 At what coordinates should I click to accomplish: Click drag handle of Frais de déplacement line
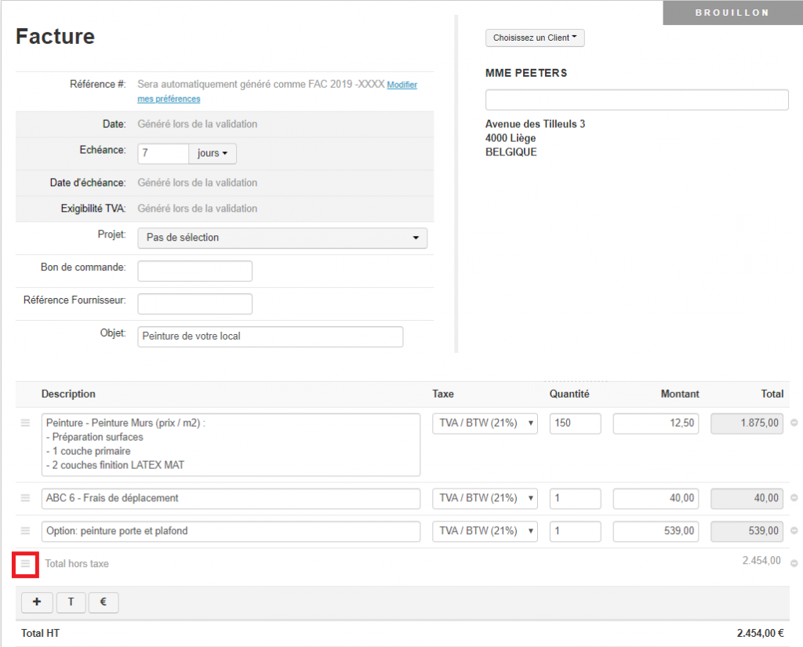pos(25,498)
